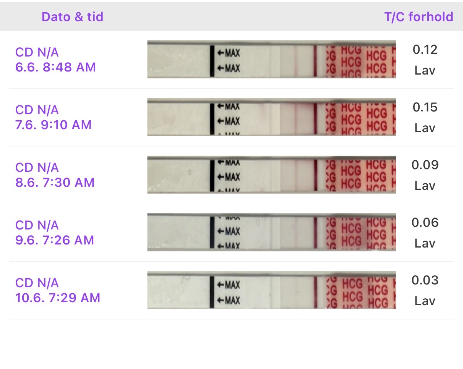Select the 8.6. 7:30 AM date entry
Viewport: 463px width, 369px height.
pos(55,183)
